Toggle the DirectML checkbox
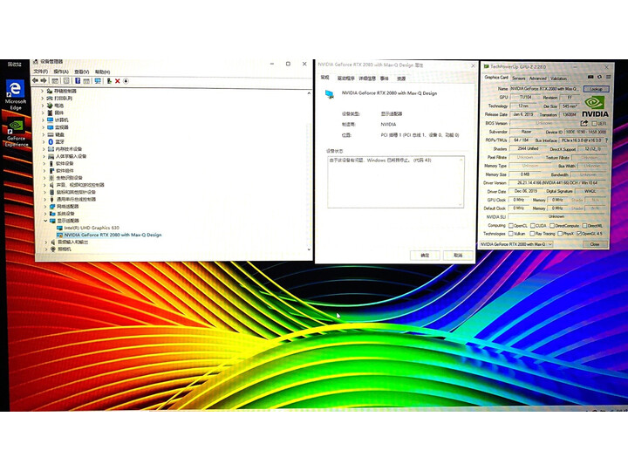Viewport: 628px width, 471px height. (x=584, y=226)
